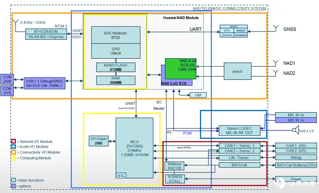Select the MCU [SH726A] block
The image size is (319, 193).
tap(135, 148)
